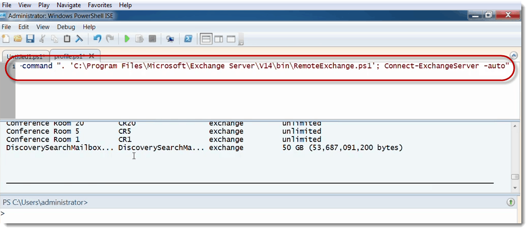Open the ISE View menu
529x231 pixels.
coord(43,27)
